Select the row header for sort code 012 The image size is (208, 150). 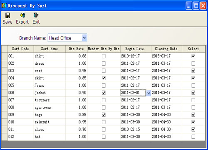coord(5,137)
